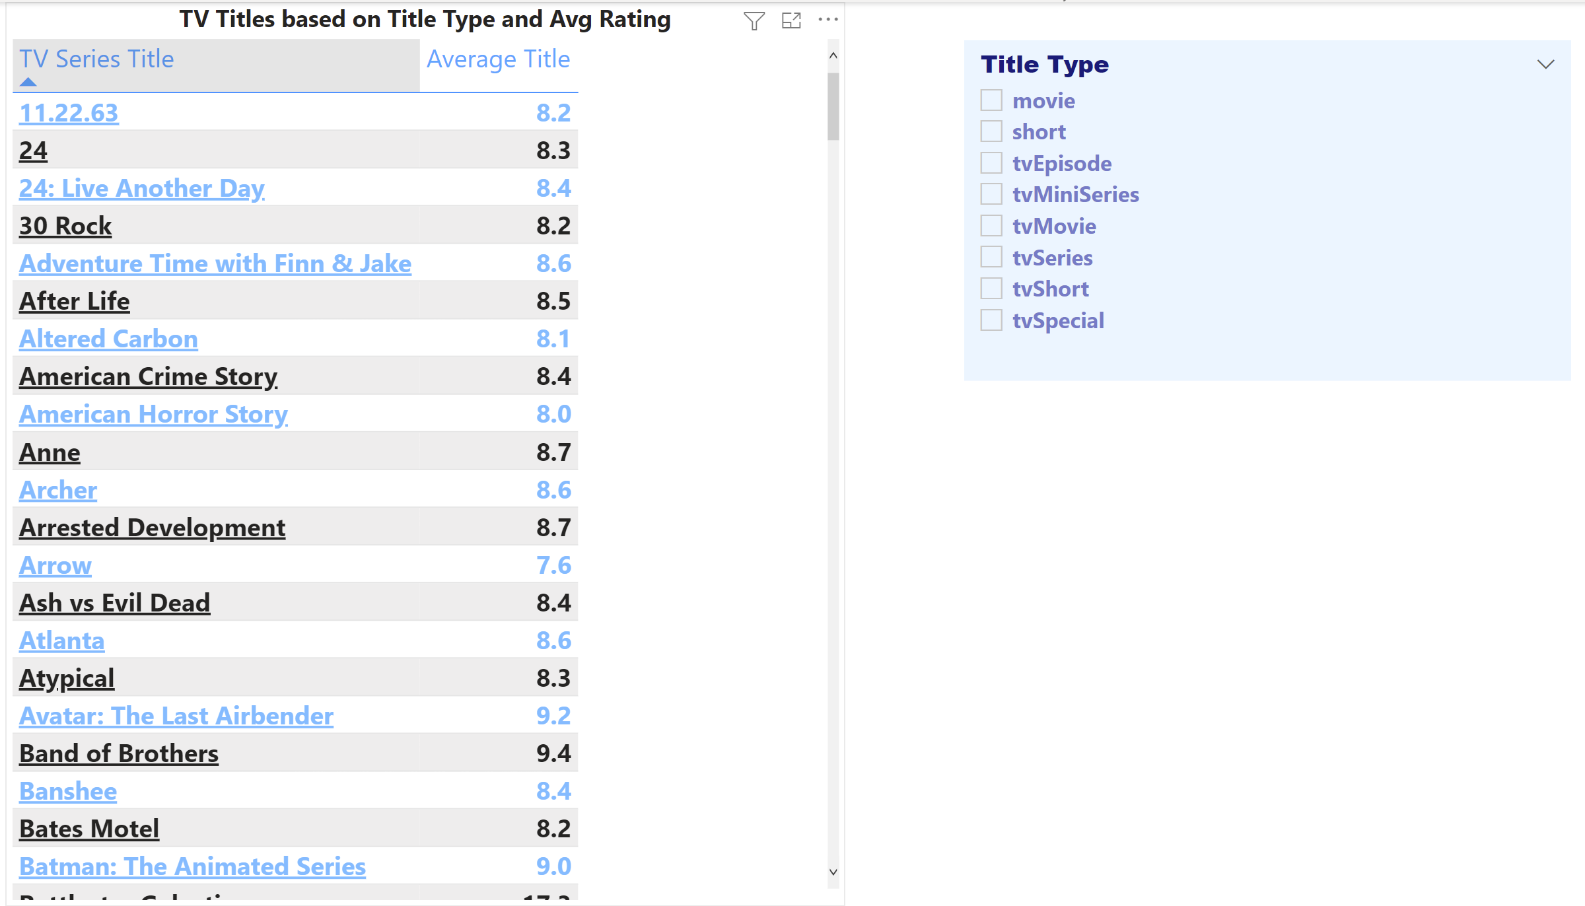The image size is (1585, 906).
Task: Sort by the Average Title column header
Action: (x=498, y=59)
